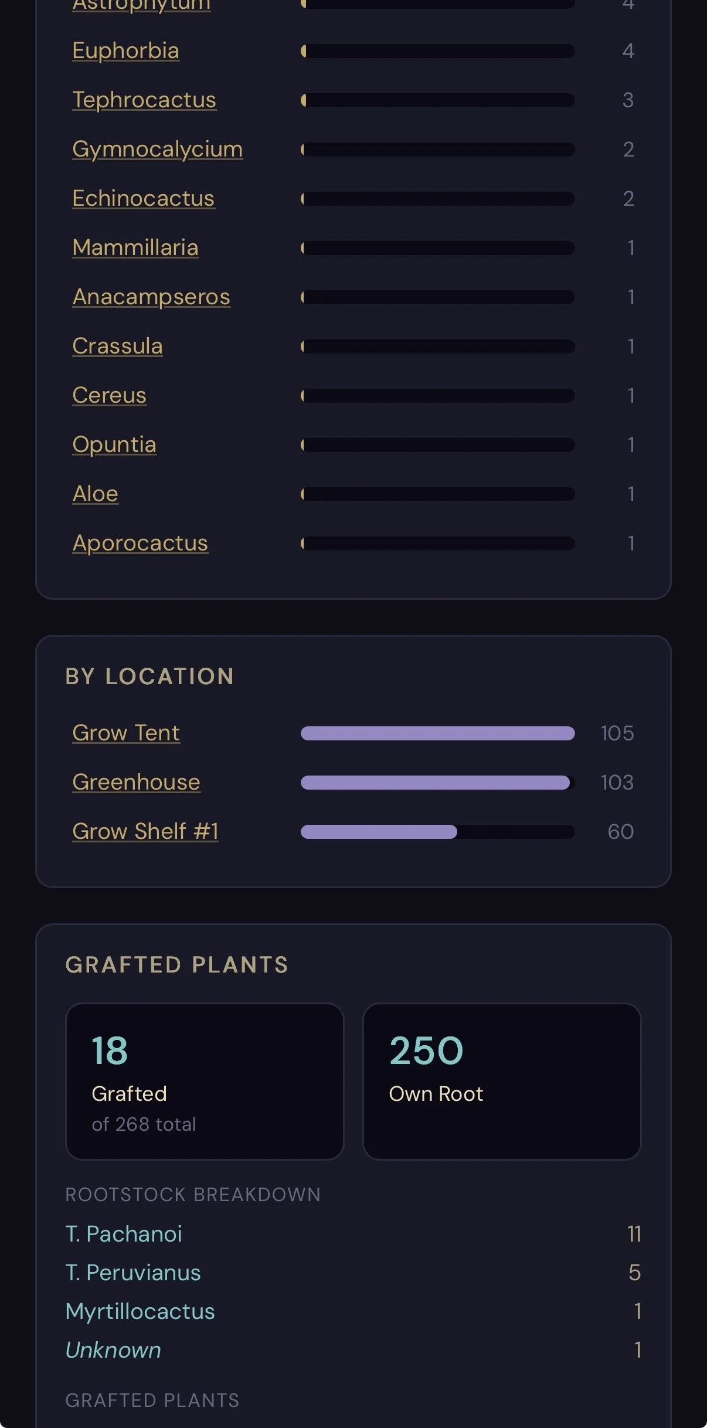
Task: Open the Cereus genus link
Action: 109,396
